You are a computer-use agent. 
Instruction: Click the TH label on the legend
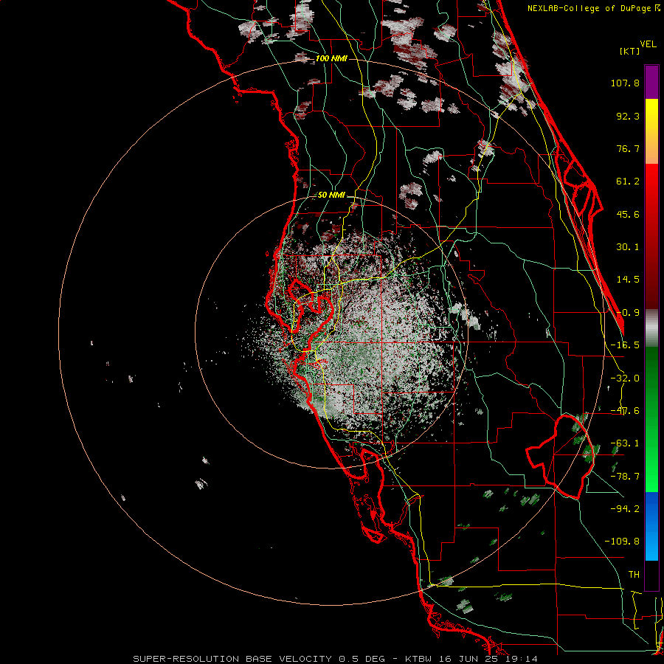[634, 575]
